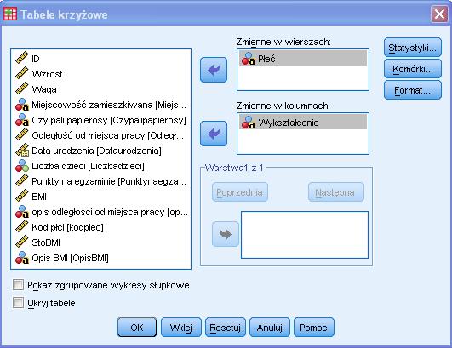Click the Wklej button
Screen dimensions: 452x348
[x=181, y=328]
